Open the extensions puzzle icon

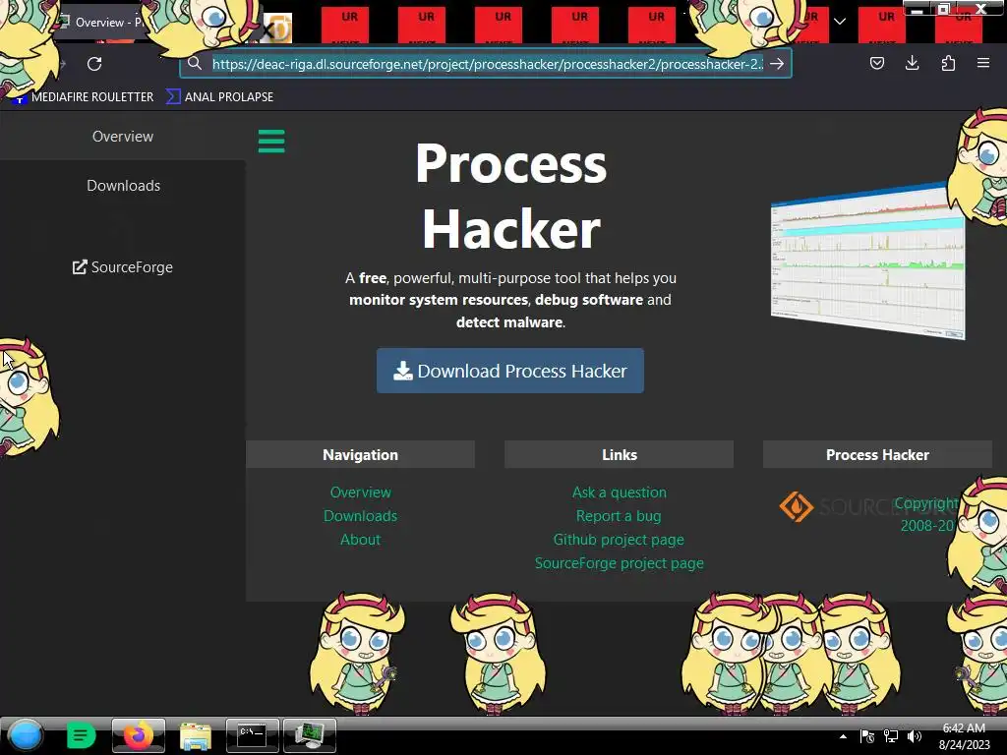click(x=948, y=63)
